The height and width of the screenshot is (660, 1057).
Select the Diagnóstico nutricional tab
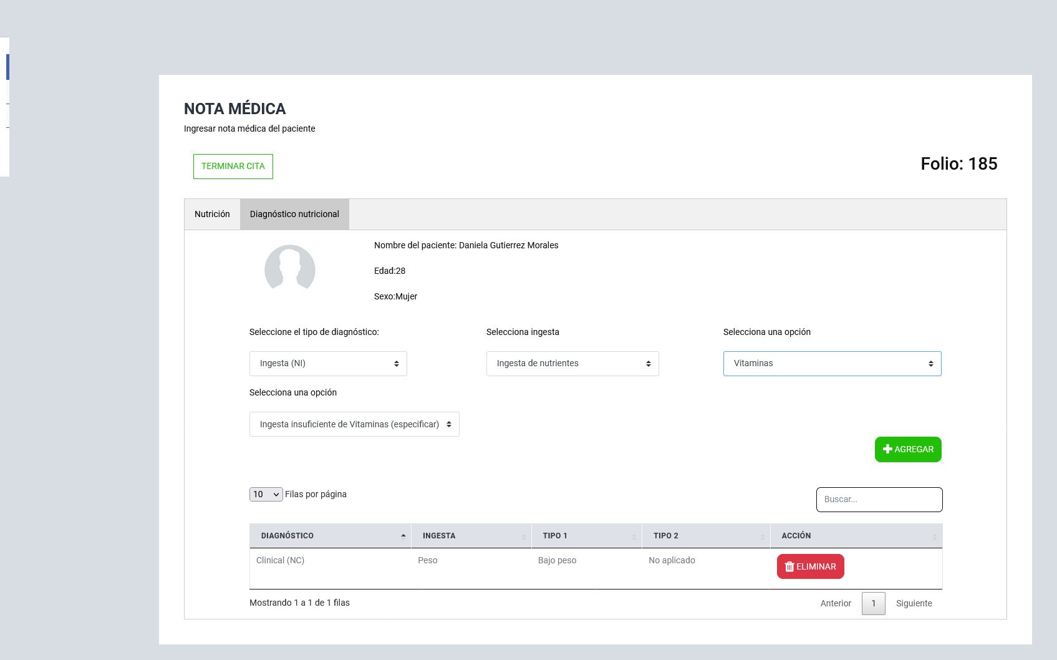click(x=294, y=214)
